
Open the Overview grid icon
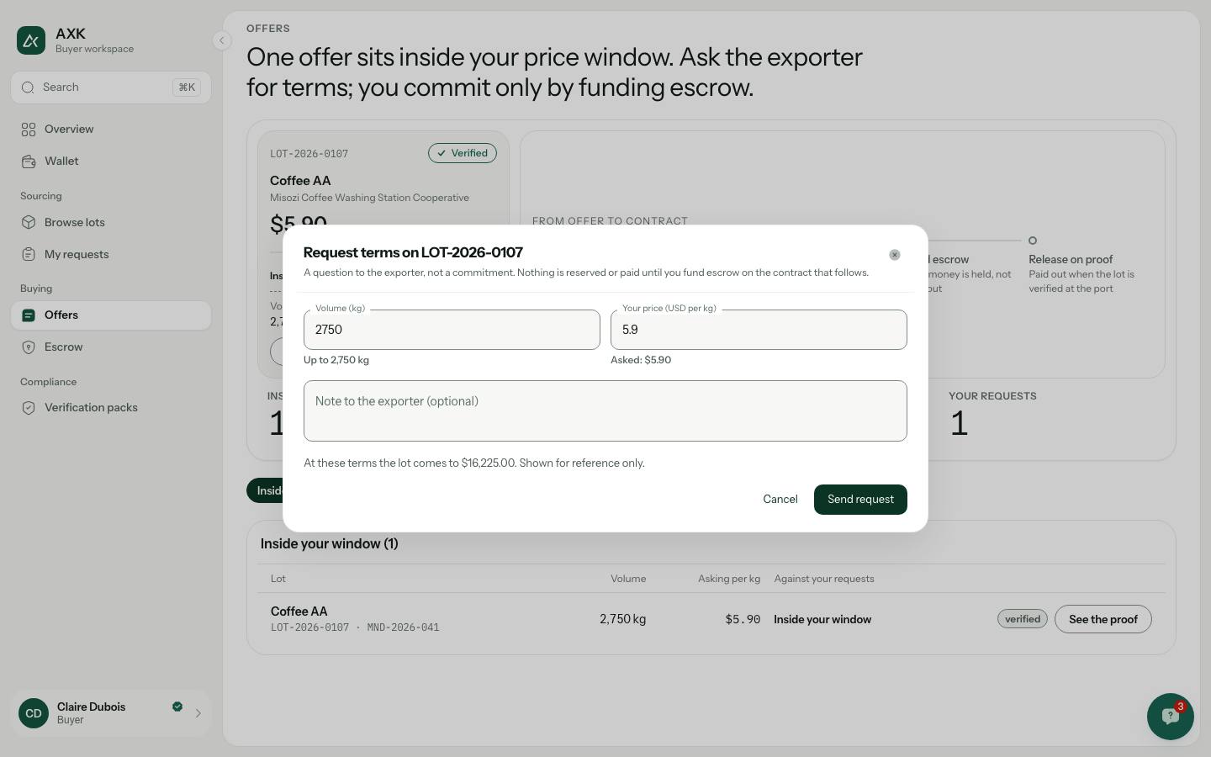coord(29,130)
